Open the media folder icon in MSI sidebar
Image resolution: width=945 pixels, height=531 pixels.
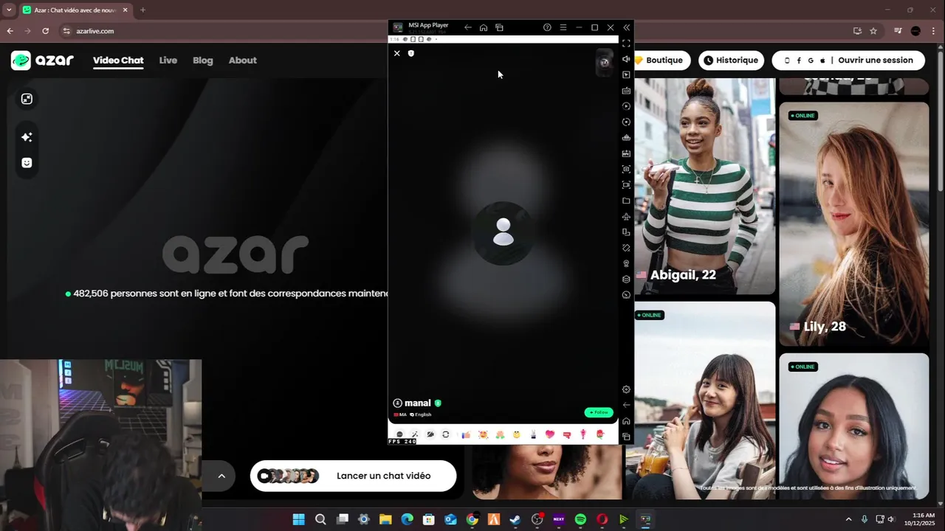point(627,201)
